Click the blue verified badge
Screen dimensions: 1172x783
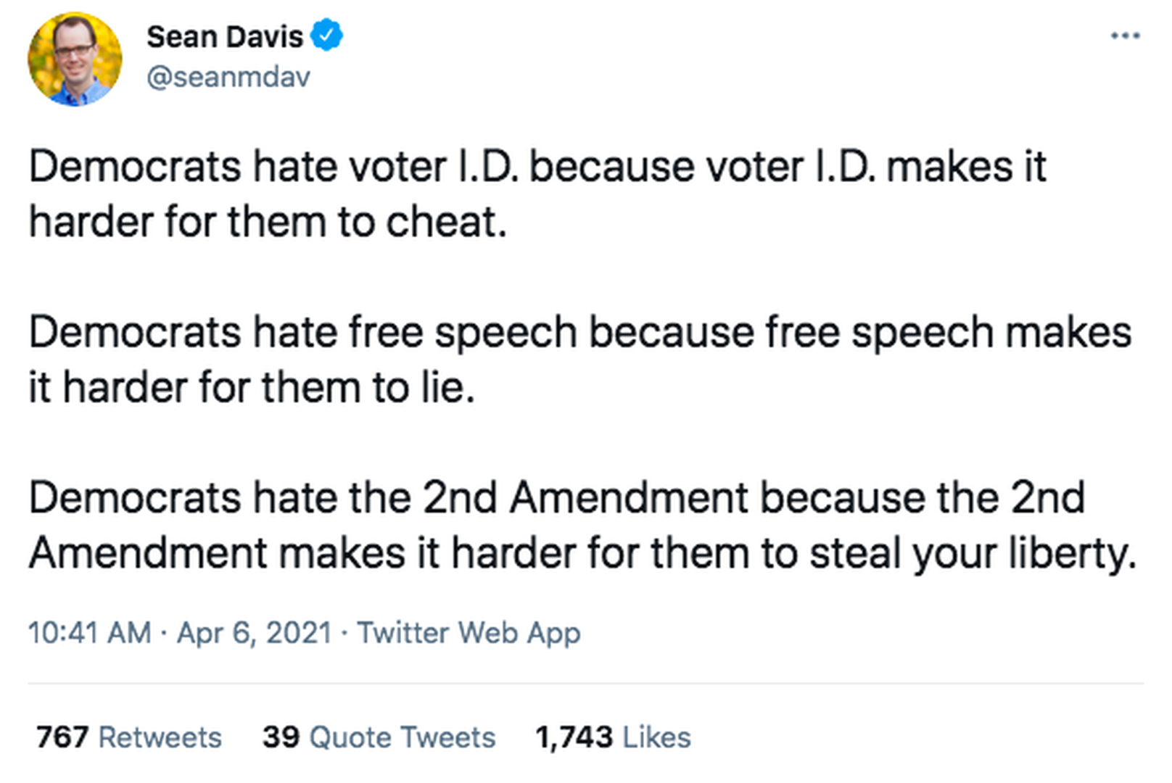click(x=327, y=36)
